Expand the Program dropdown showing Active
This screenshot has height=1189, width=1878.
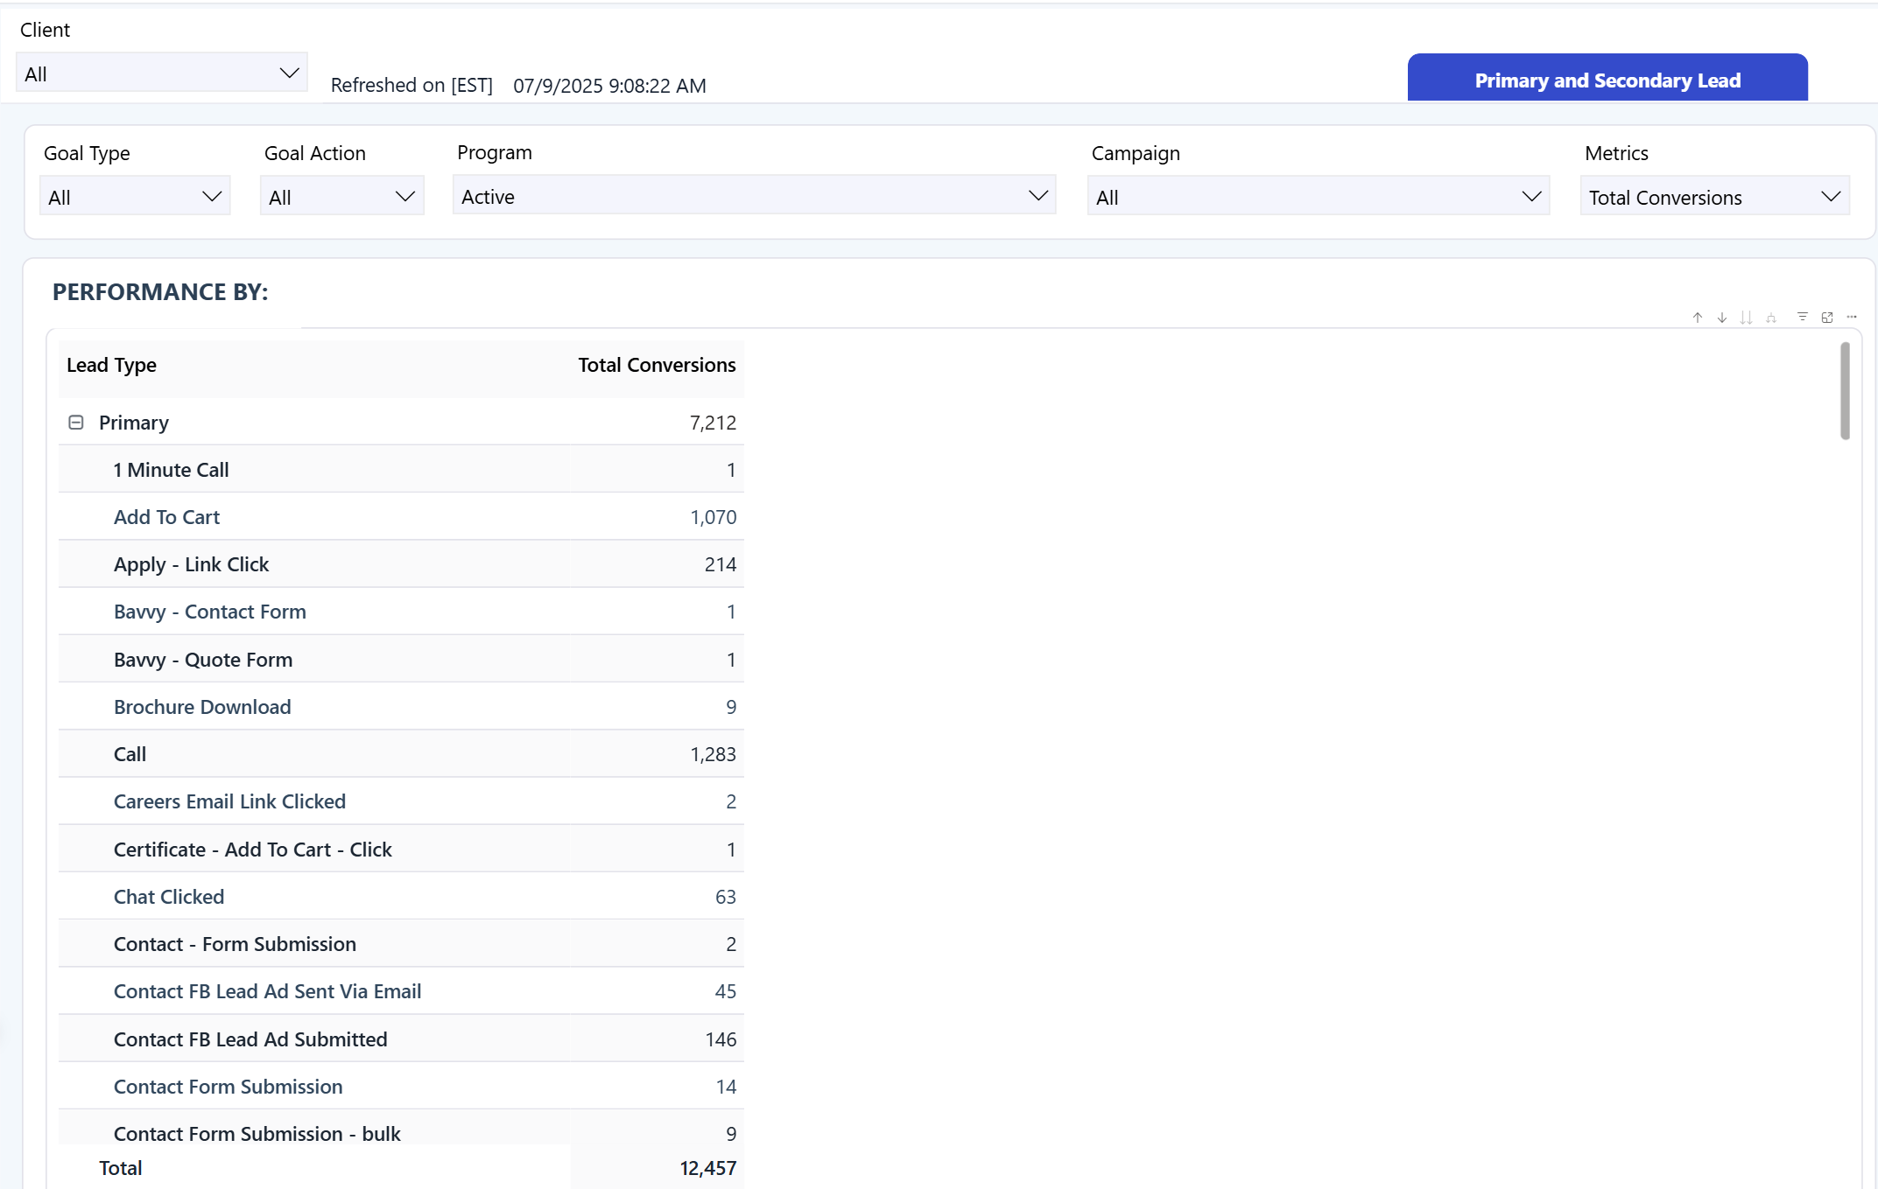point(754,196)
